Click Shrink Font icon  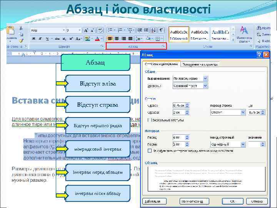pos(92,30)
